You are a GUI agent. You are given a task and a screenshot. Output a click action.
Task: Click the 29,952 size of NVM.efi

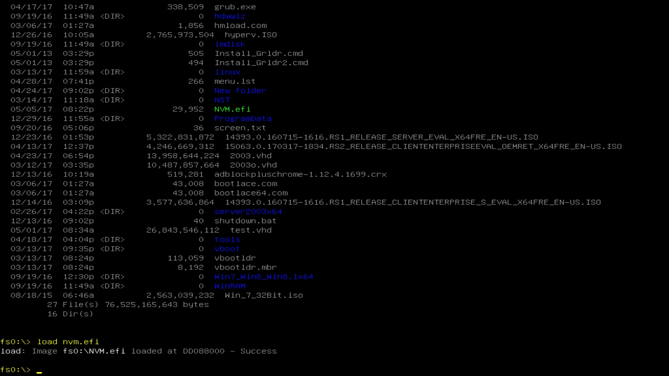click(x=188, y=109)
